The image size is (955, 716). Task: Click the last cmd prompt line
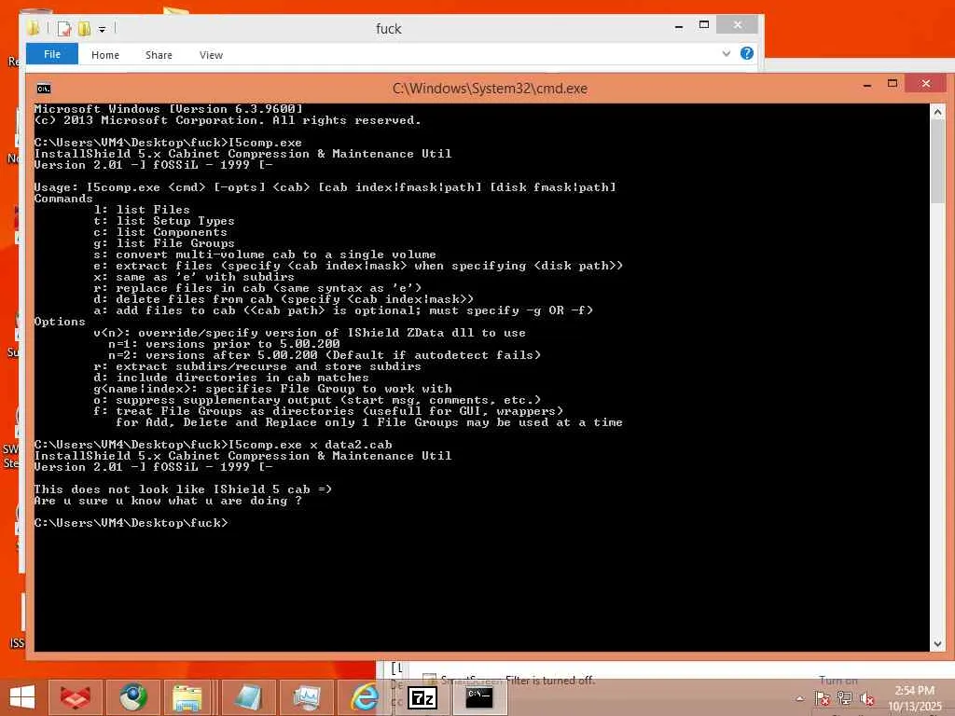(131, 522)
